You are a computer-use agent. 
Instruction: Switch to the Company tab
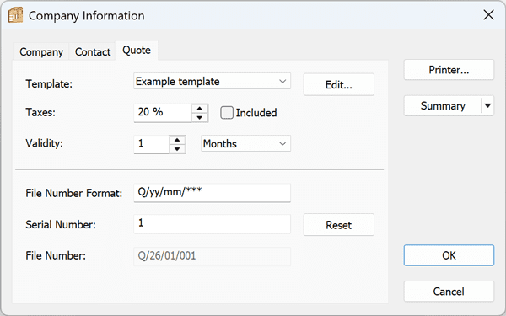pos(41,52)
